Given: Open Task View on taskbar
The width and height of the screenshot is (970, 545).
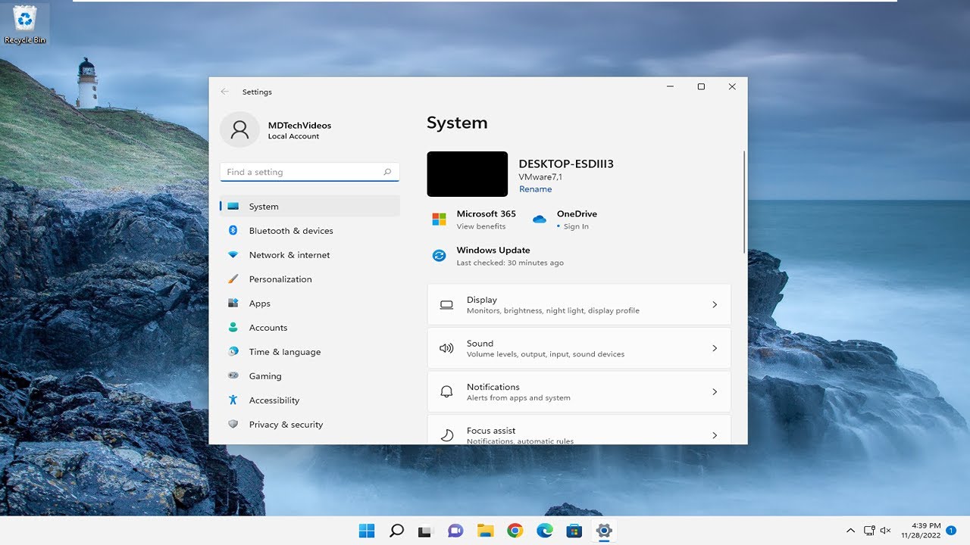Looking at the screenshot, I should point(425,531).
